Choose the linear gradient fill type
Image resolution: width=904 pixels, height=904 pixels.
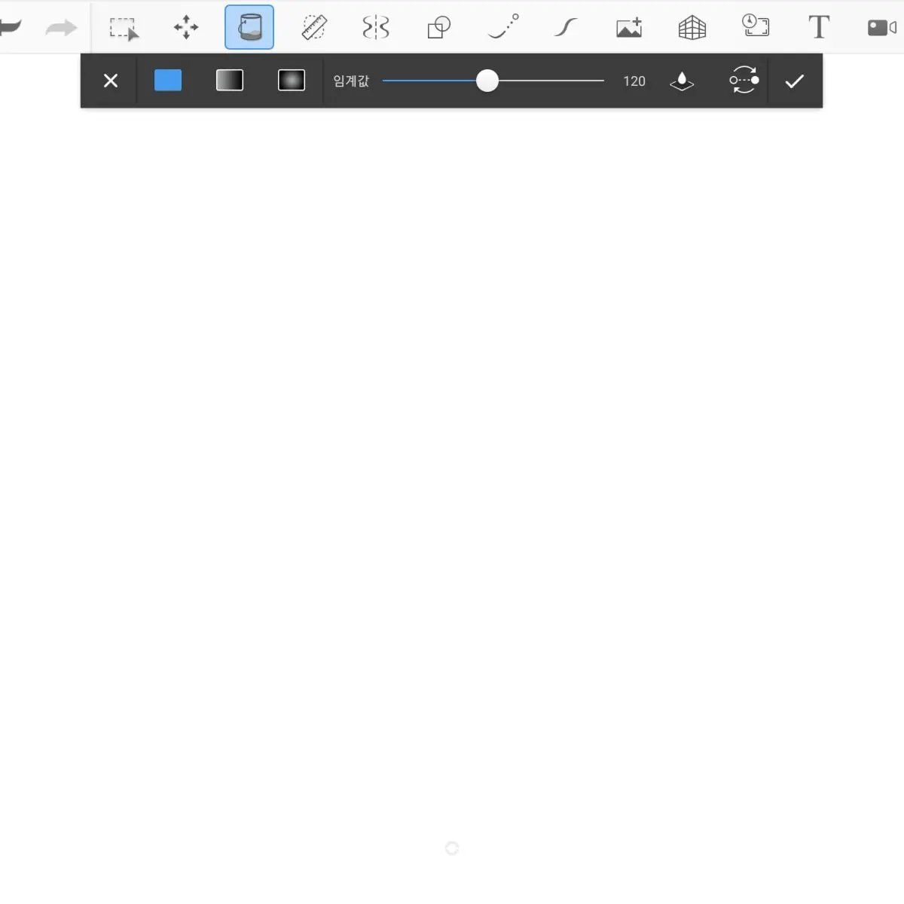[230, 80]
